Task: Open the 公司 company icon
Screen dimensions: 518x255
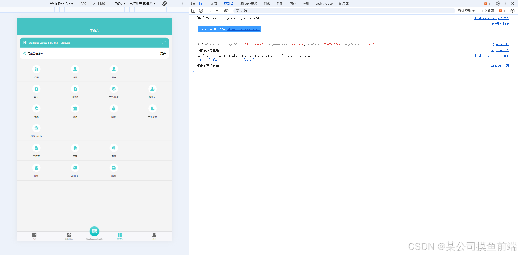Action: (36, 69)
